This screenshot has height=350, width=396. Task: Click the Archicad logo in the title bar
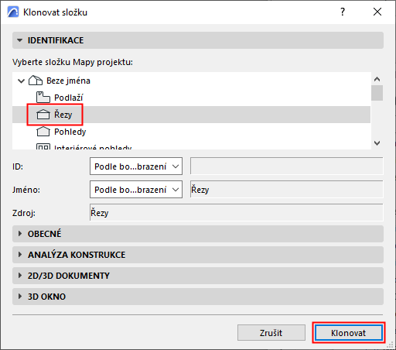point(13,12)
